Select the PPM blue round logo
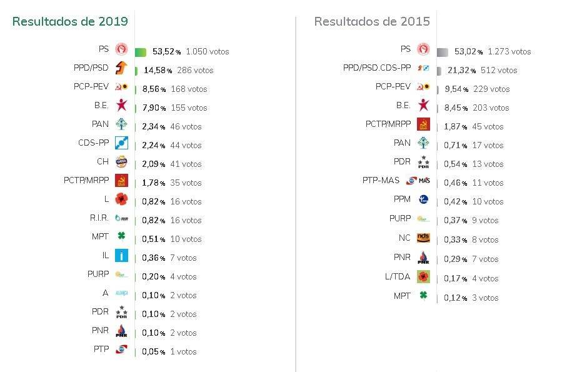The height and width of the screenshot is (372, 577). [x=424, y=199]
